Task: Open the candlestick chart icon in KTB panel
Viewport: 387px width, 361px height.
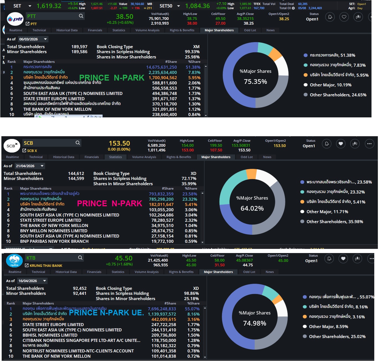Action: pos(357,259)
